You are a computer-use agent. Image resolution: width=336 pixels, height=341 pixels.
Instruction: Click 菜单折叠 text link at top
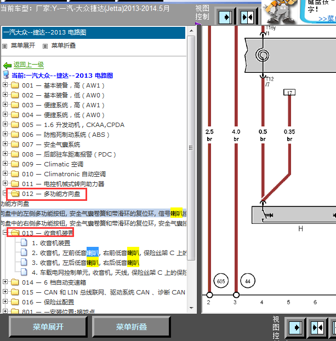pos(64,45)
